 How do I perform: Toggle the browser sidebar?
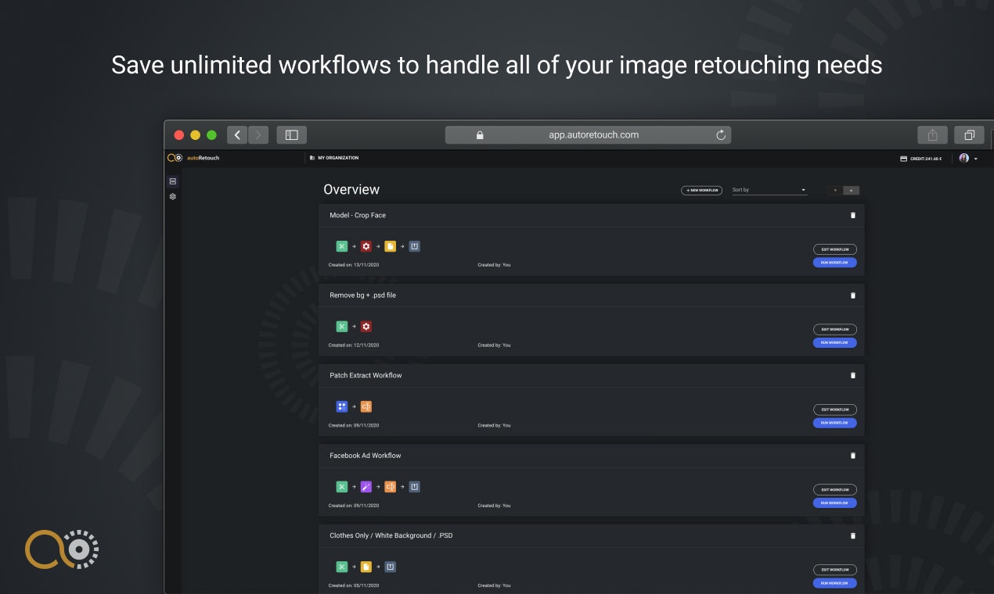pos(291,134)
